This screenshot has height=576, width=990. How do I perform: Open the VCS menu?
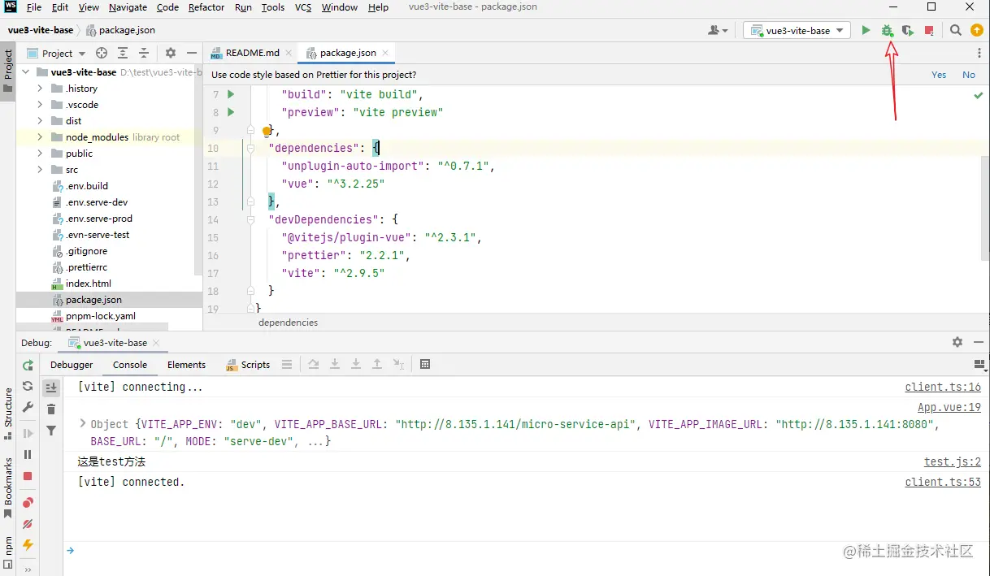coord(303,7)
